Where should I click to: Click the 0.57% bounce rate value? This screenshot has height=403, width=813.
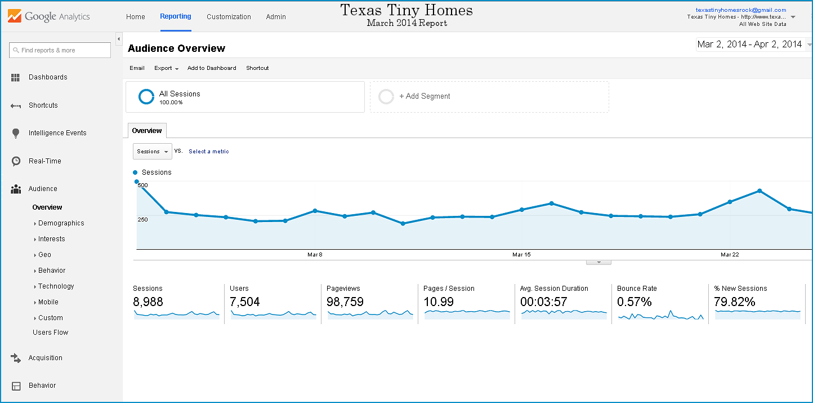(635, 302)
